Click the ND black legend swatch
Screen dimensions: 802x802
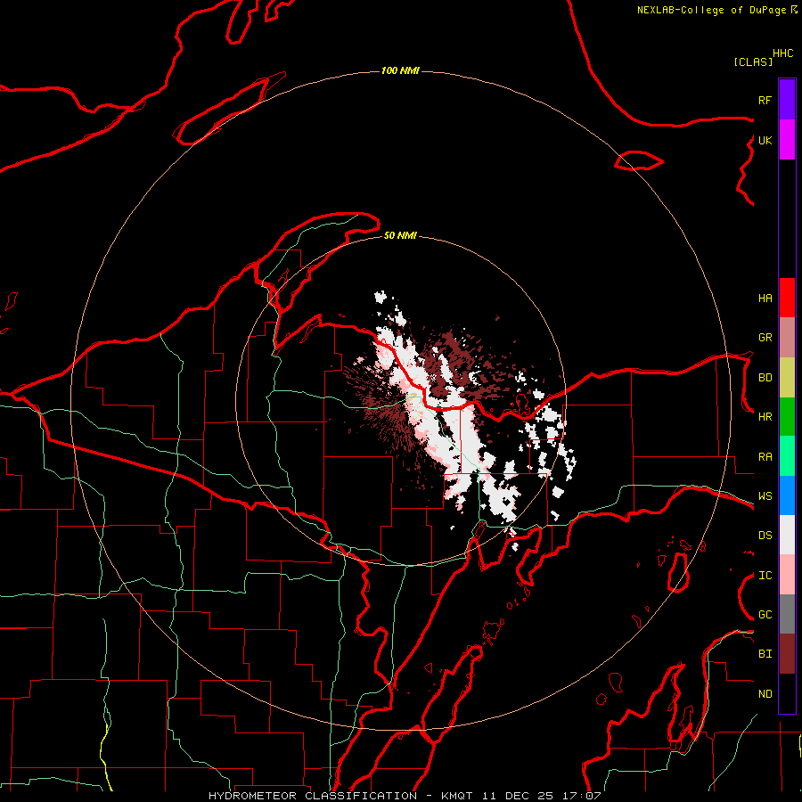pos(787,693)
